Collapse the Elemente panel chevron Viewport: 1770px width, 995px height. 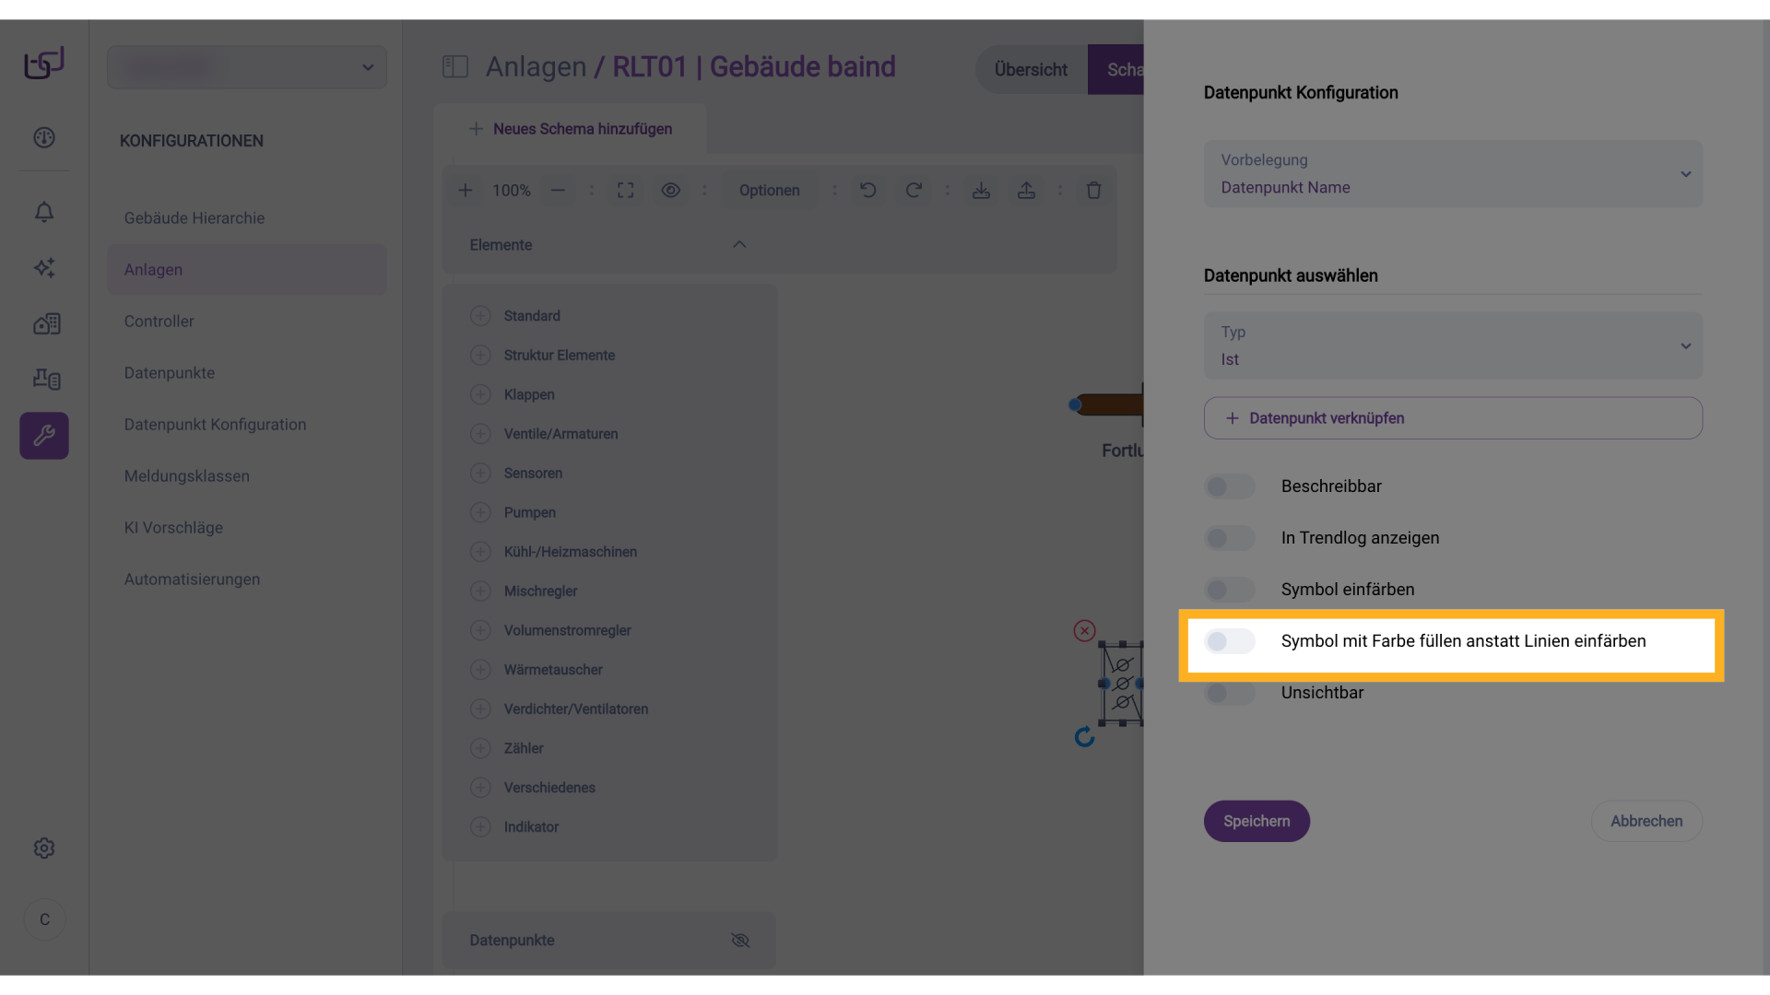738,244
